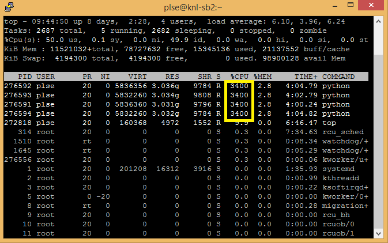
Task: Click PID 1645 watchdog row
Action: [x=186, y=150]
